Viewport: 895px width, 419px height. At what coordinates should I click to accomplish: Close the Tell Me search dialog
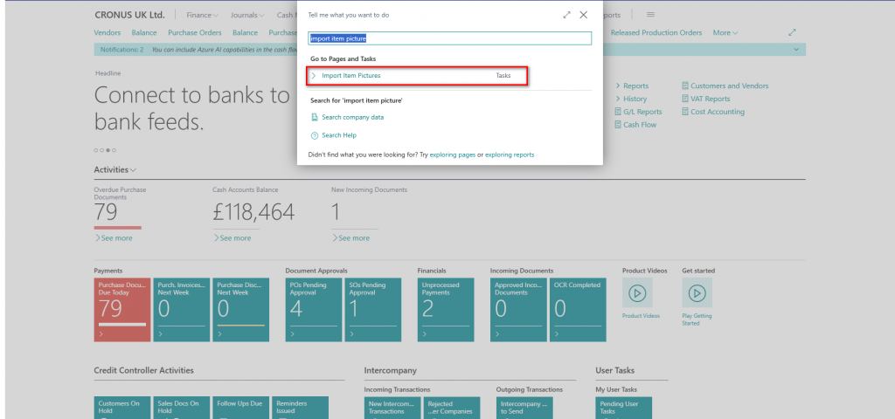coord(584,15)
